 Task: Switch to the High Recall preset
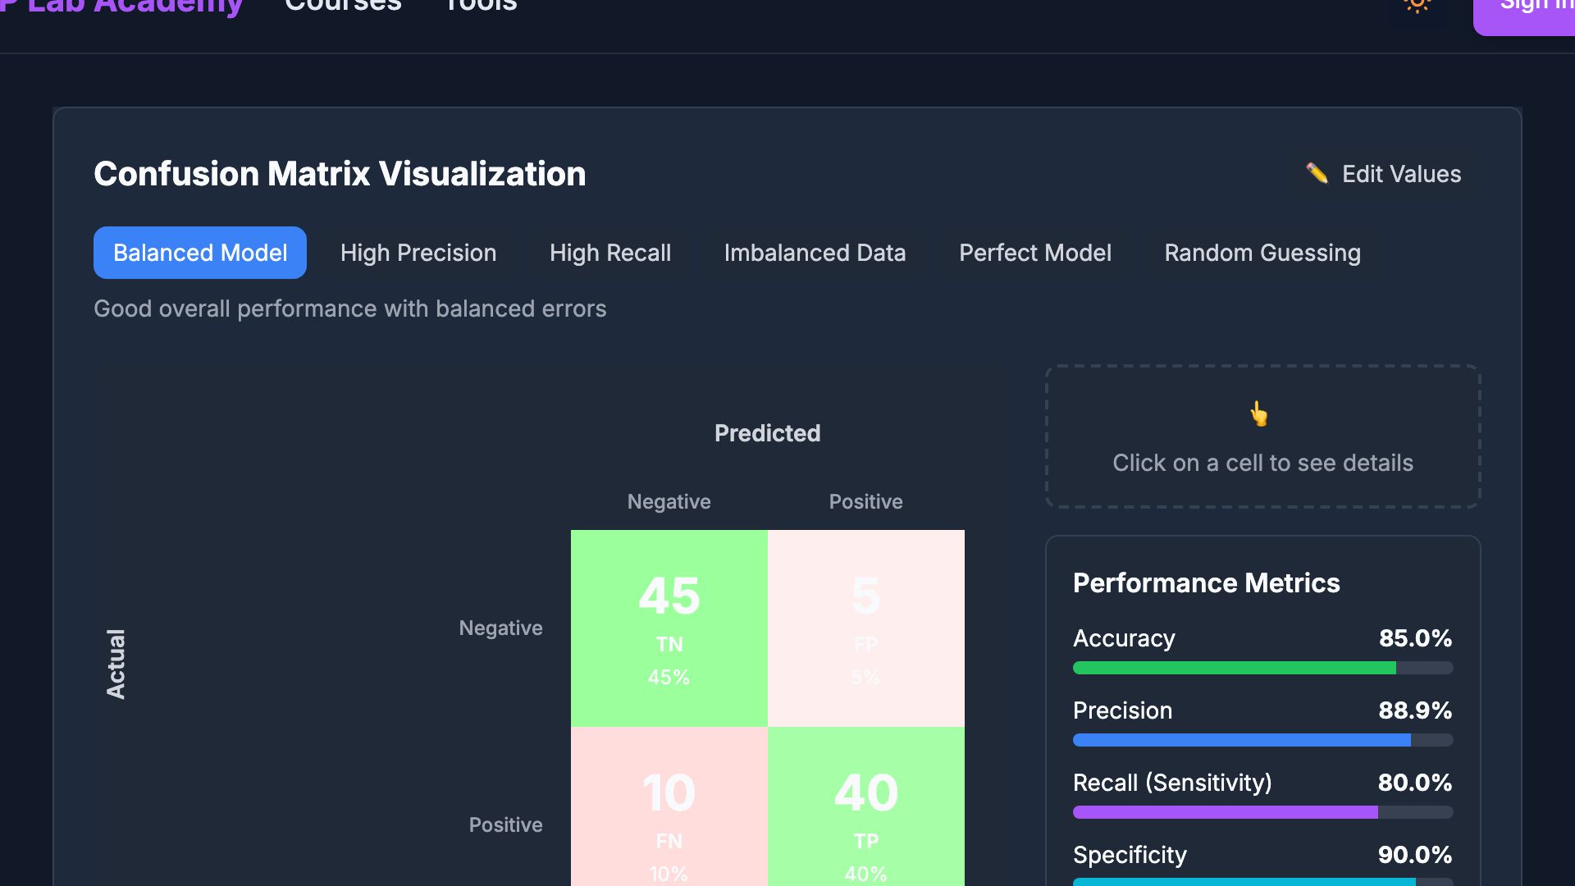(x=610, y=253)
